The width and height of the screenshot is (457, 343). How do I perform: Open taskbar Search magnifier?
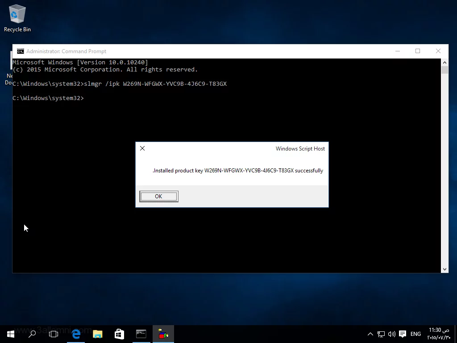[32, 334]
